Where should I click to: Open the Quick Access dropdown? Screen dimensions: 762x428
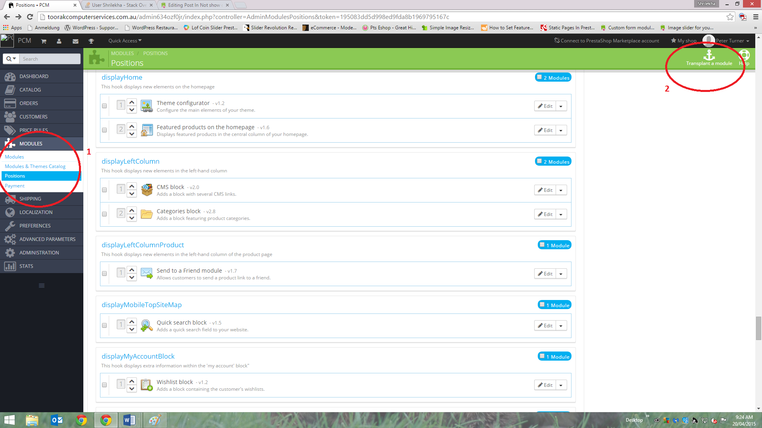tap(125, 41)
